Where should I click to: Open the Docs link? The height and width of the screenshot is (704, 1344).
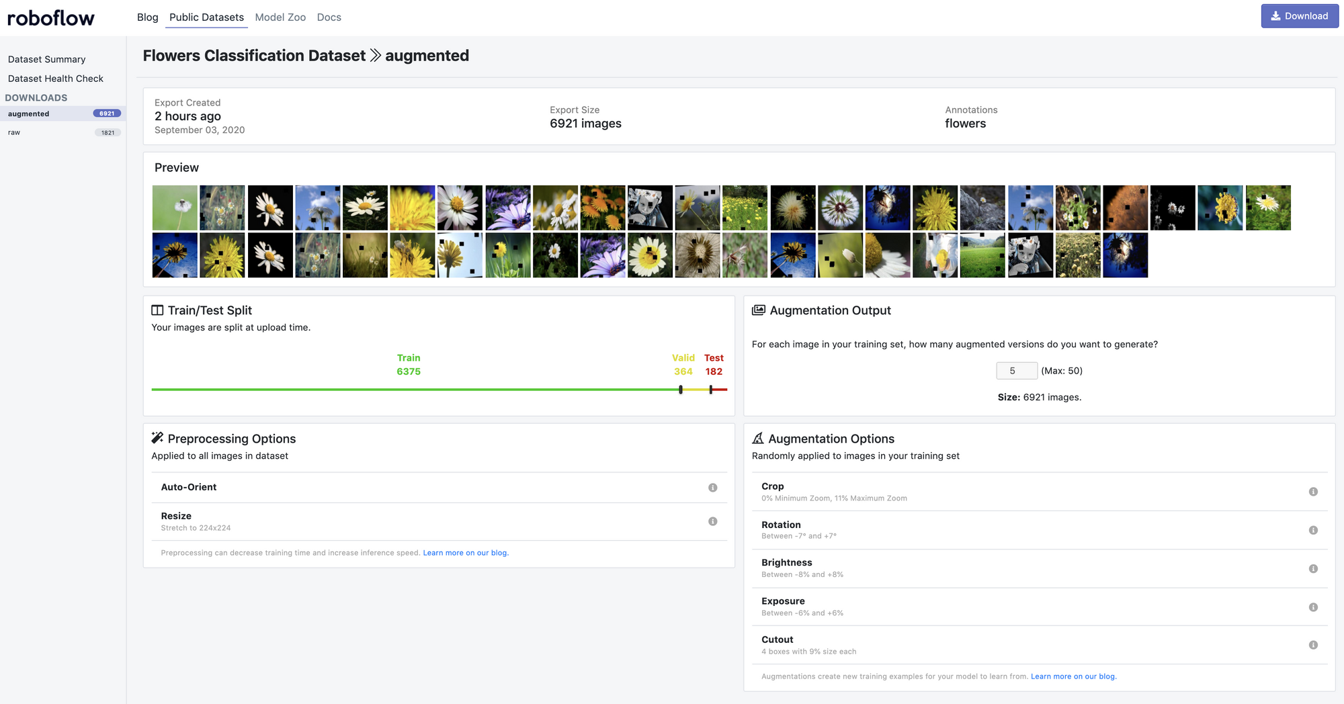pos(329,17)
